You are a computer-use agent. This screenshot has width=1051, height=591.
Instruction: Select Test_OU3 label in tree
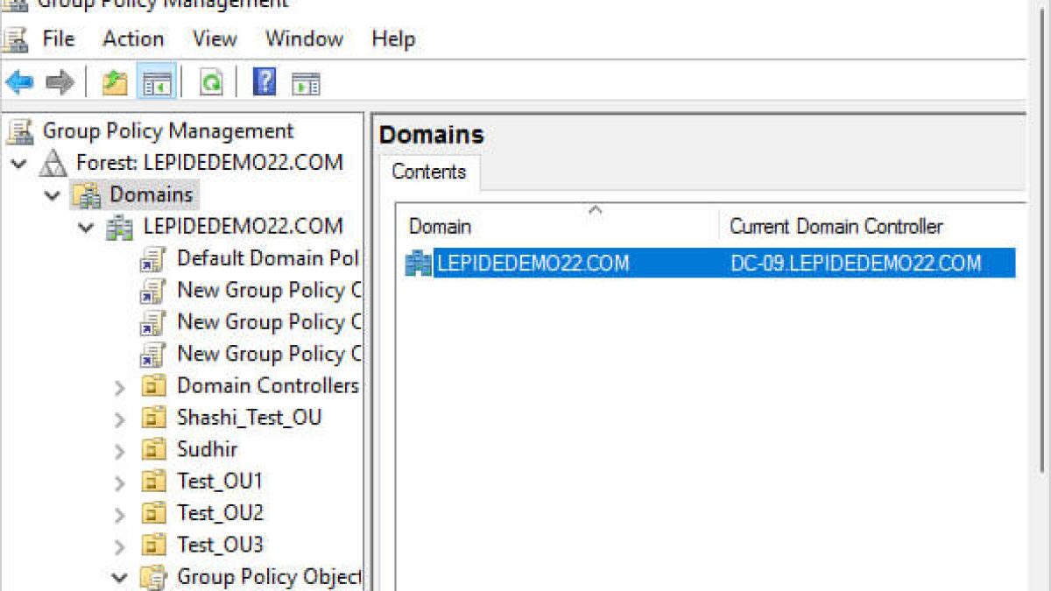[220, 545]
